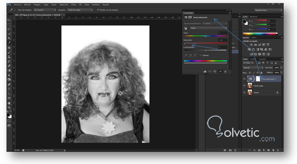The width and height of the screenshot is (297, 164).
Task: Click the Brightness/Contrast adjustment icon
Action: [x=251, y=45]
